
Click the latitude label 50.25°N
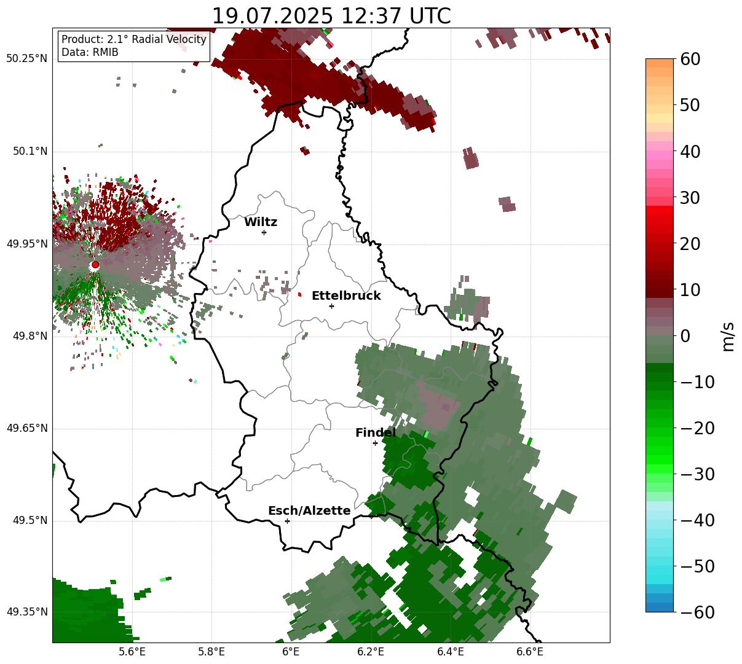(x=27, y=59)
